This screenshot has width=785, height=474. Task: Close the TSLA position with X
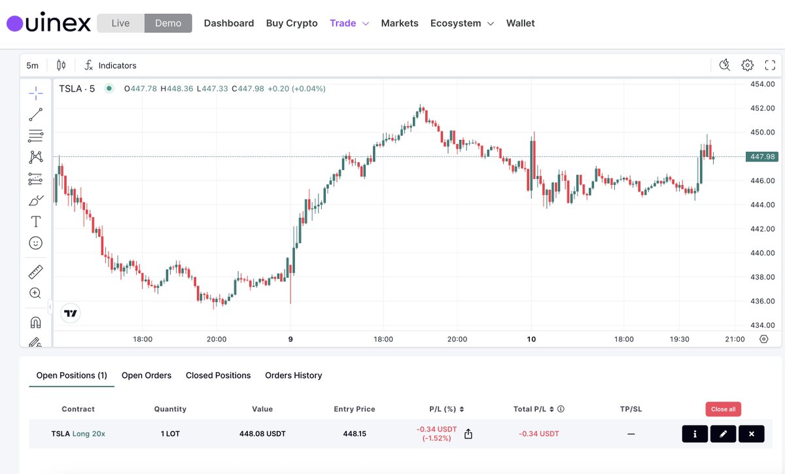point(752,433)
